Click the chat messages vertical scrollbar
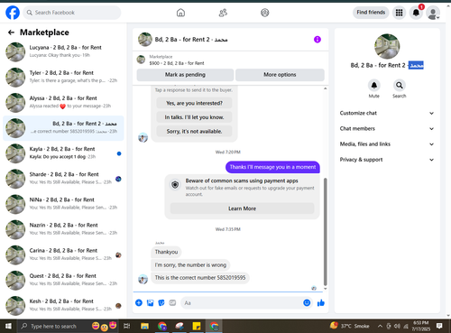The image size is (451, 333). tap(325, 232)
